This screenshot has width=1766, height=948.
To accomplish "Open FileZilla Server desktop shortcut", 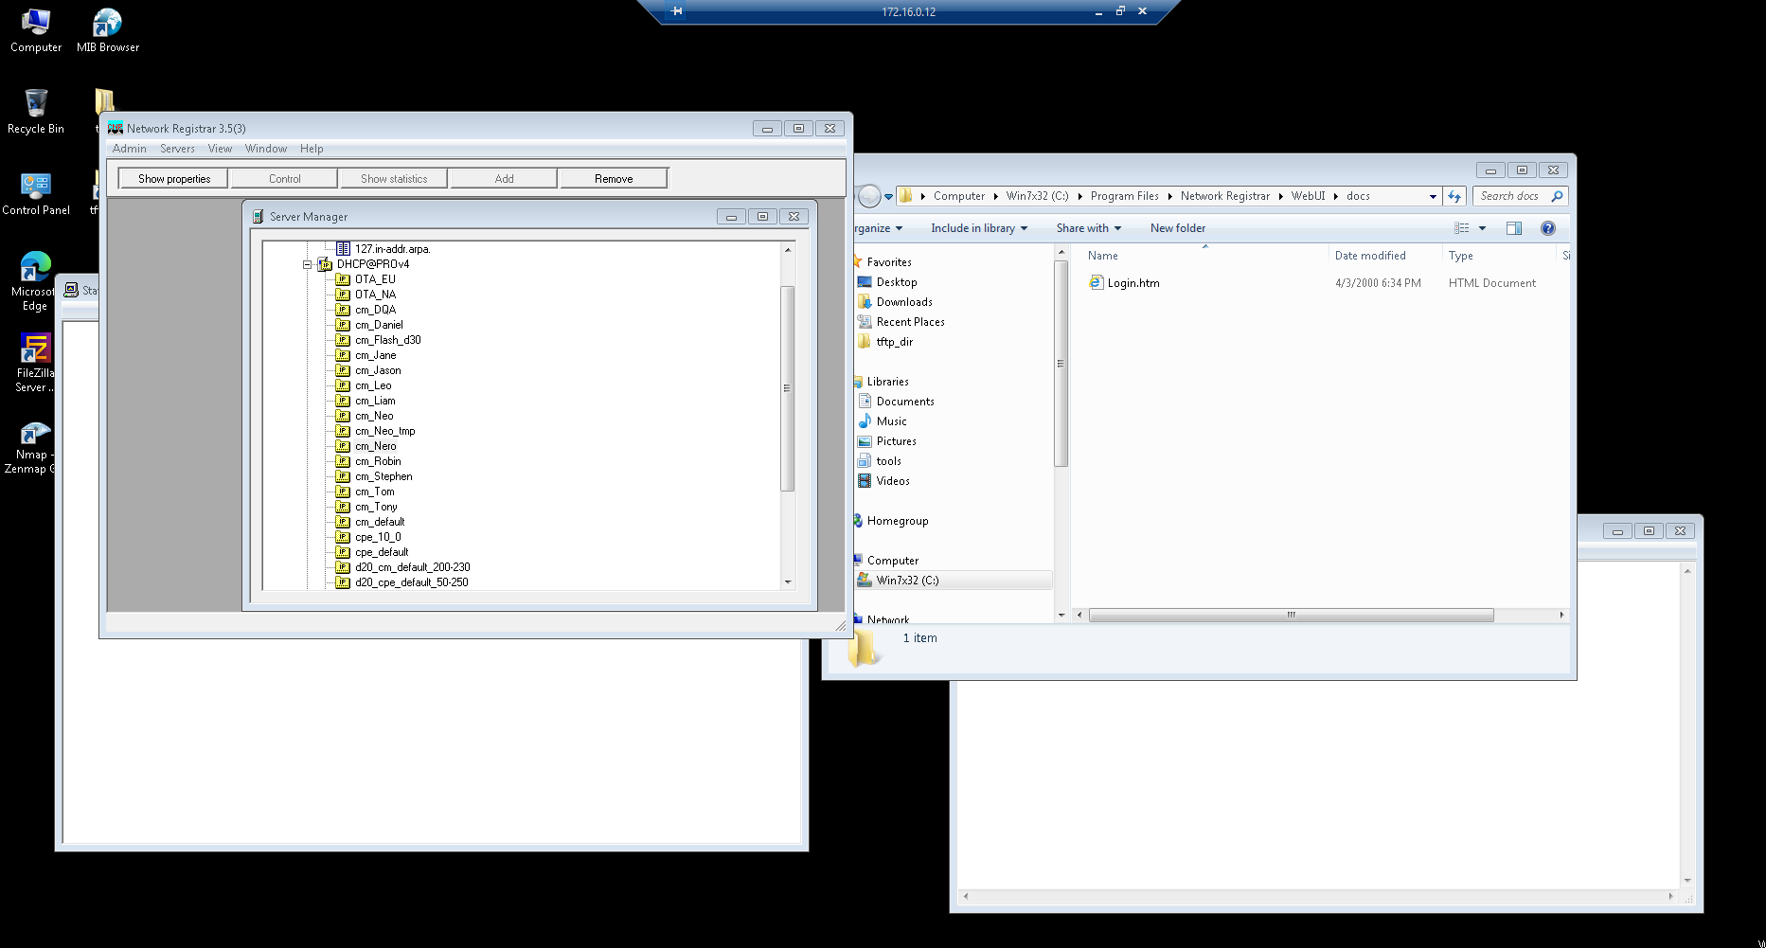I will 35,363.
